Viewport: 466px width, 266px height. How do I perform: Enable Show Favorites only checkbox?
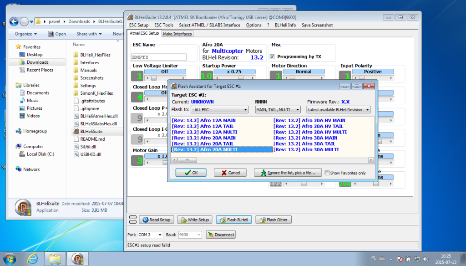(x=327, y=173)
